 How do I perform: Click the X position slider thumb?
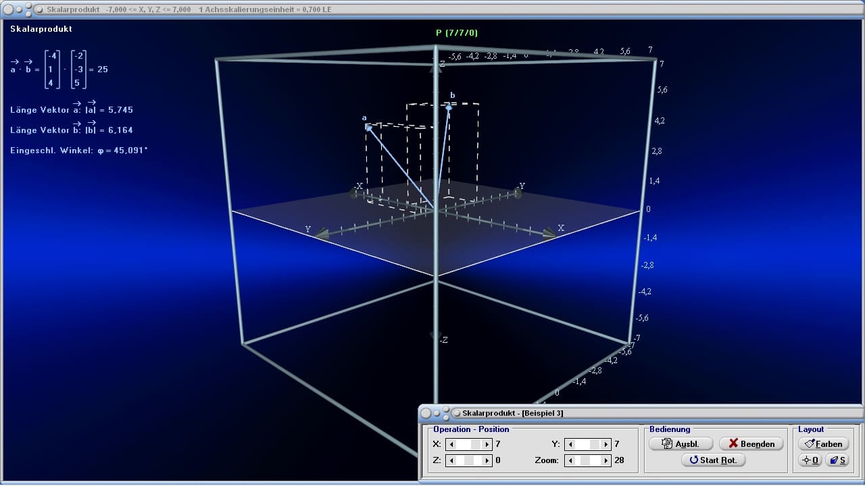(476, 444)
